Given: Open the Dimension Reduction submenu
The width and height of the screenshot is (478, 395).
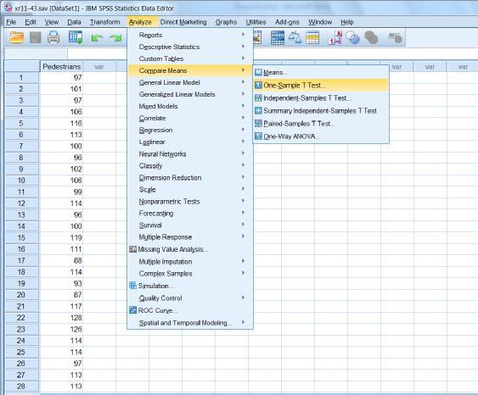Looking at the screenshot, I should [x=190, y=177].
